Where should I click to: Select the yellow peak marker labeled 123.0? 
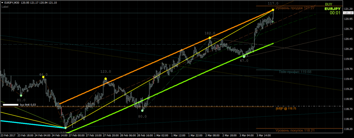coord(105,79)
